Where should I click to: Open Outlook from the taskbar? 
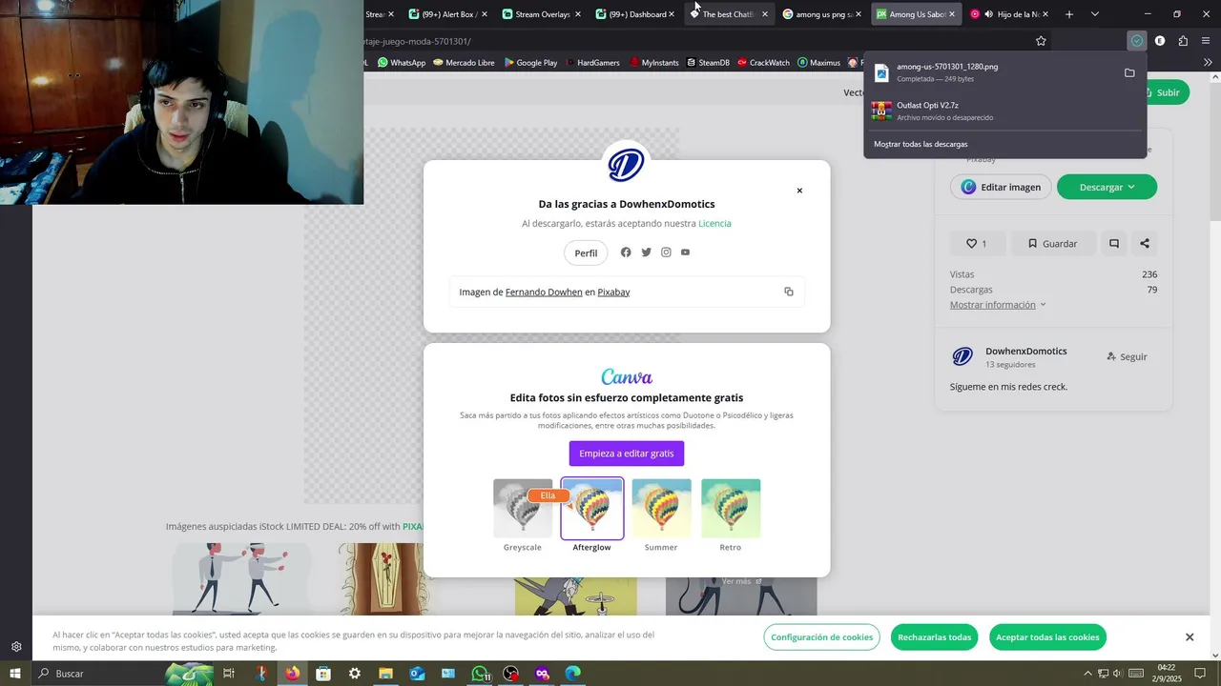coord(417,674)
